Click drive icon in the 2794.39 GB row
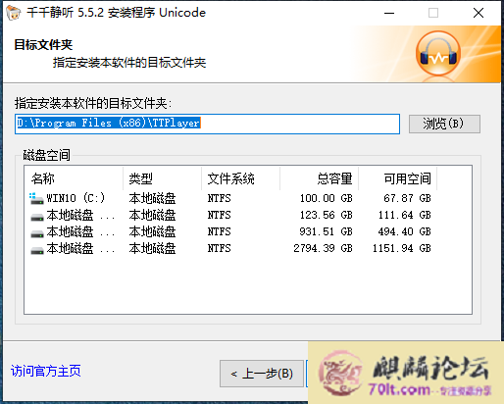 (x=37, y=250)
